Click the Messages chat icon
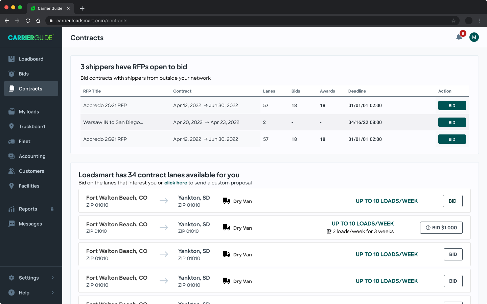487x304 pixels. [11, 224]
